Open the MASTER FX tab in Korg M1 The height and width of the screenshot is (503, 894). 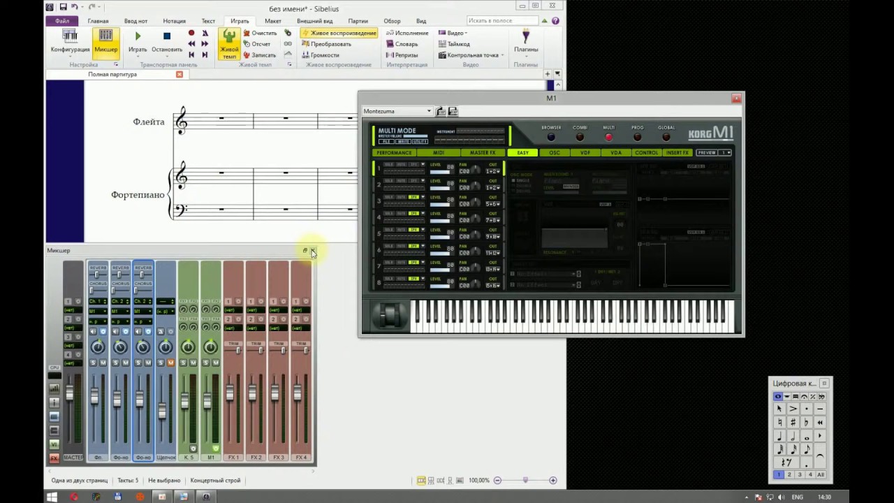click(482, 152)
